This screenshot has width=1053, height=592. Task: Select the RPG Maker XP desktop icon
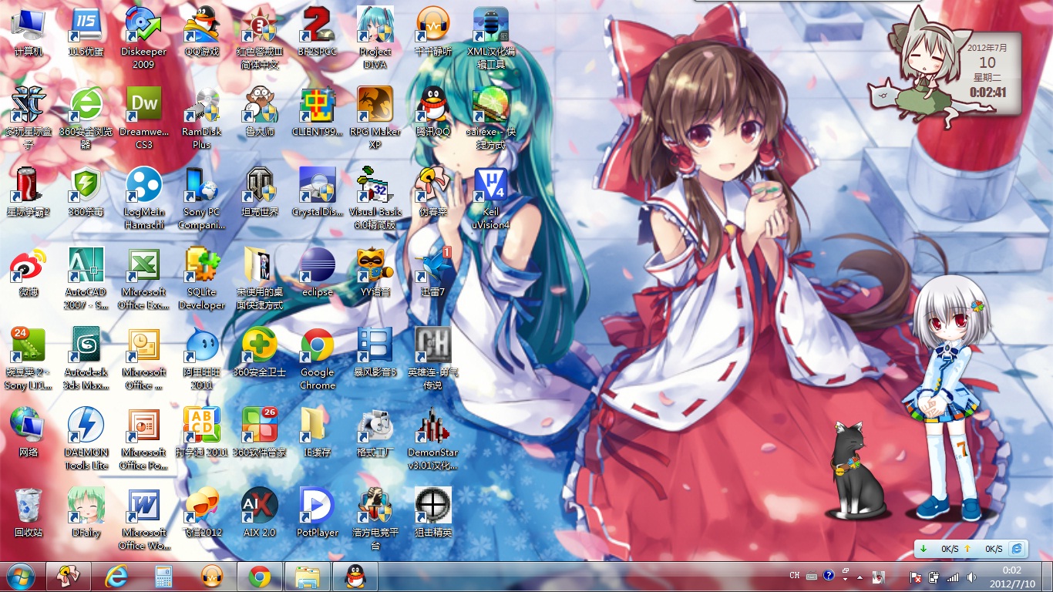point(375,117)
